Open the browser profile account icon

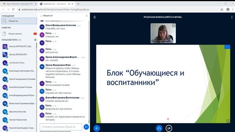pyautogui.click(x=228, y=10)
